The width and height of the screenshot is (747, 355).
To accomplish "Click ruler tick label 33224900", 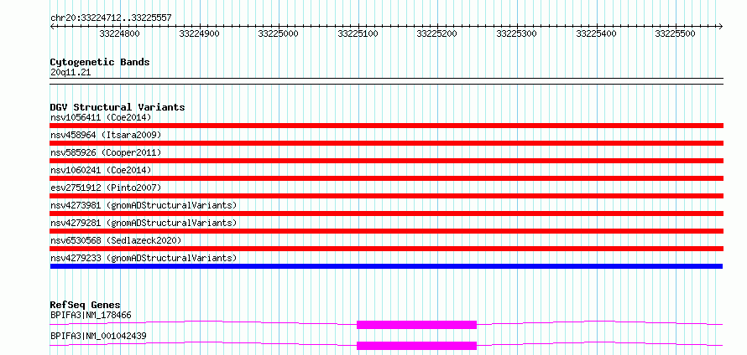I will tap(199, 33).
